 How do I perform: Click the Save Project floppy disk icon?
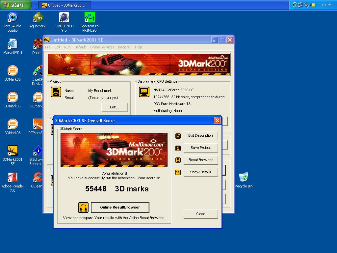[178, 148]
